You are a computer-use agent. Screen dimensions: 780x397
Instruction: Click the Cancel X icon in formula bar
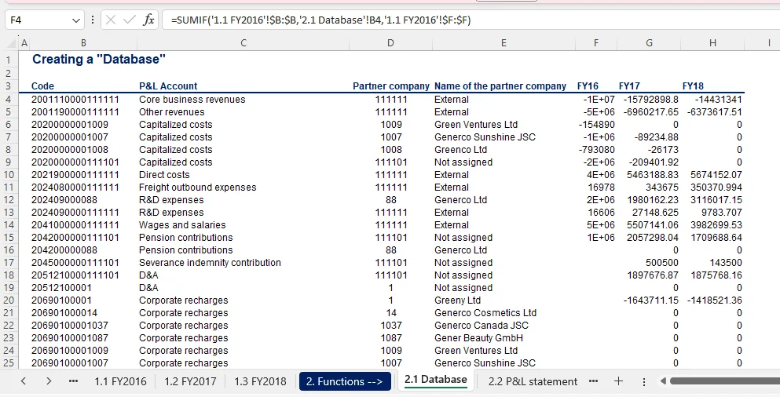[110, 20]
